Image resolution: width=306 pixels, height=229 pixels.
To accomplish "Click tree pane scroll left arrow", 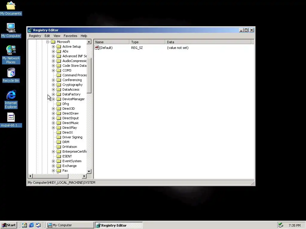I will coord(30,176).
